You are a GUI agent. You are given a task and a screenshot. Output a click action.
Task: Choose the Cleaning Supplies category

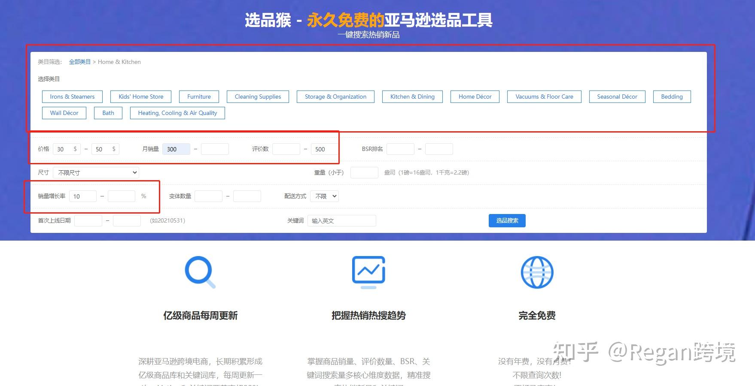(x=258, y=96)
